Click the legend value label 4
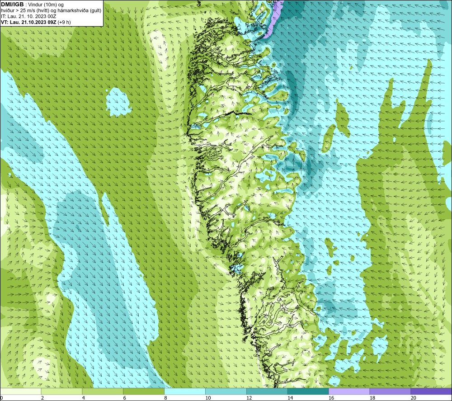452x401 pixels. click(83, 398)
